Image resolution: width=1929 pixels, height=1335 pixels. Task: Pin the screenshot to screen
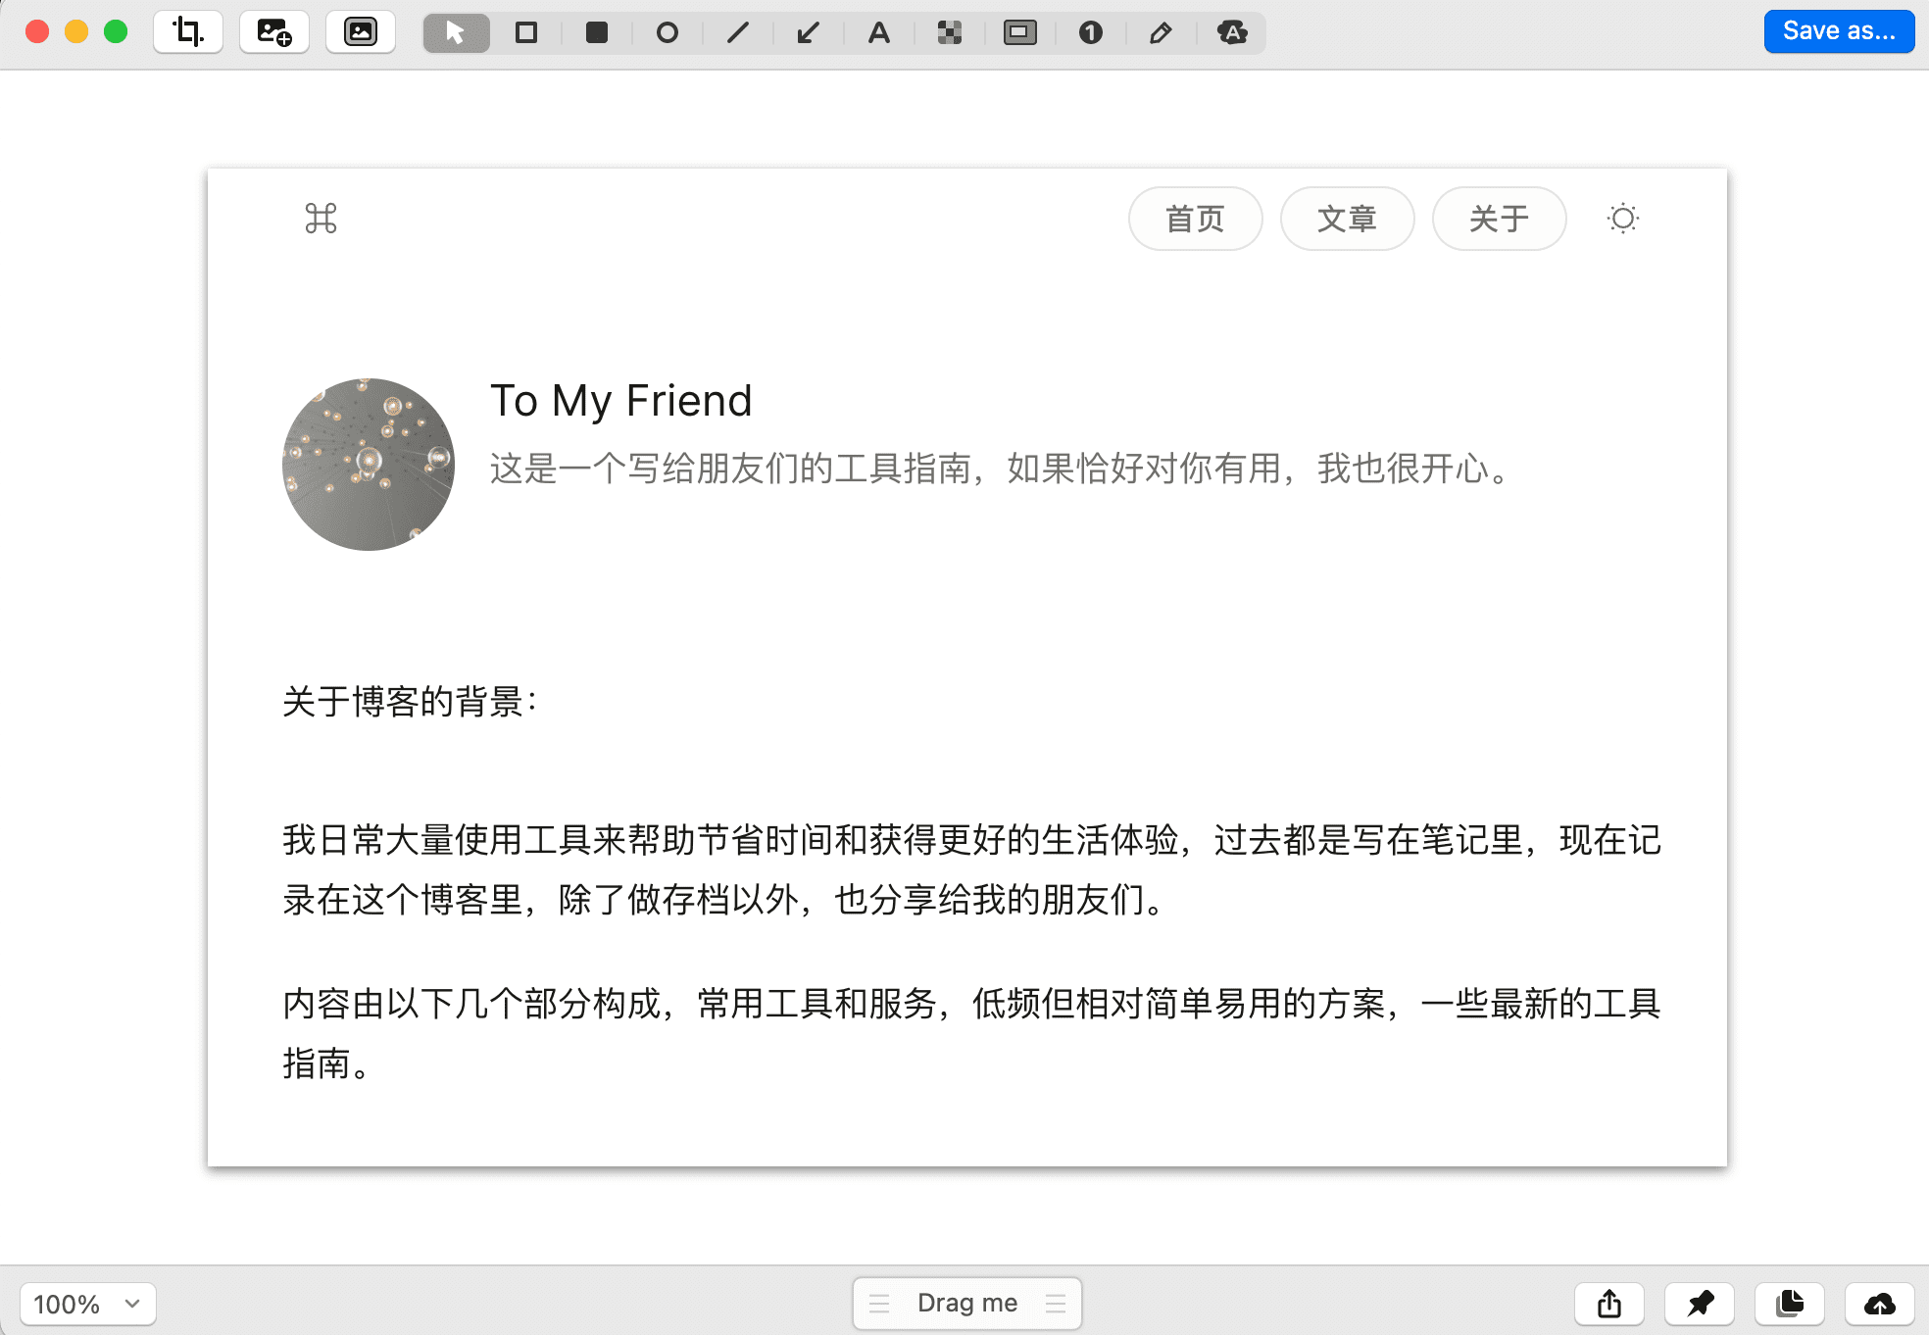[1700, 1304]
